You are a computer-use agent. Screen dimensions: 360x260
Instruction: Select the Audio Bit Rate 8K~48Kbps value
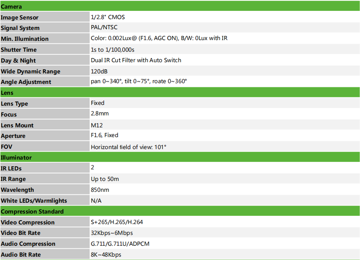(106, 255)
